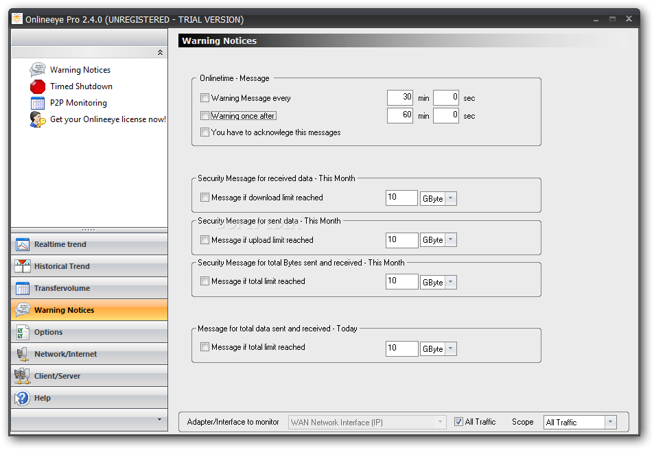Click monthly total limit value field
This screenshot has height=450, width=654.
point(401,281)
